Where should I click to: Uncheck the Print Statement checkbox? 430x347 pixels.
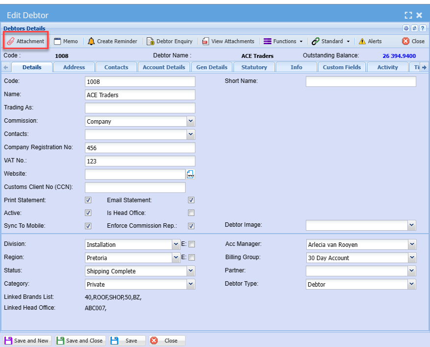(88, 200)
